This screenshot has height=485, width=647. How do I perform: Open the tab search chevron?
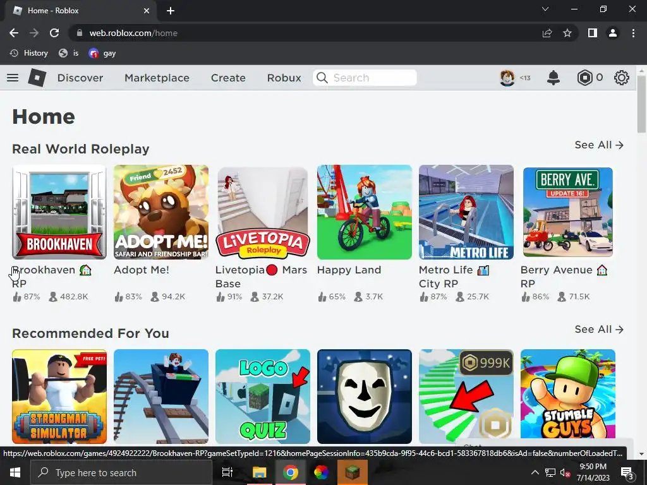coord(545,9)
